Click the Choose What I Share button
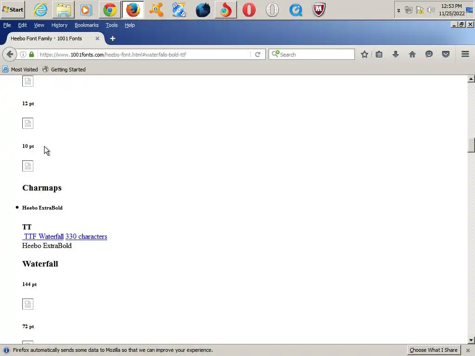This screenshot has width=475, height=356. 434,350
